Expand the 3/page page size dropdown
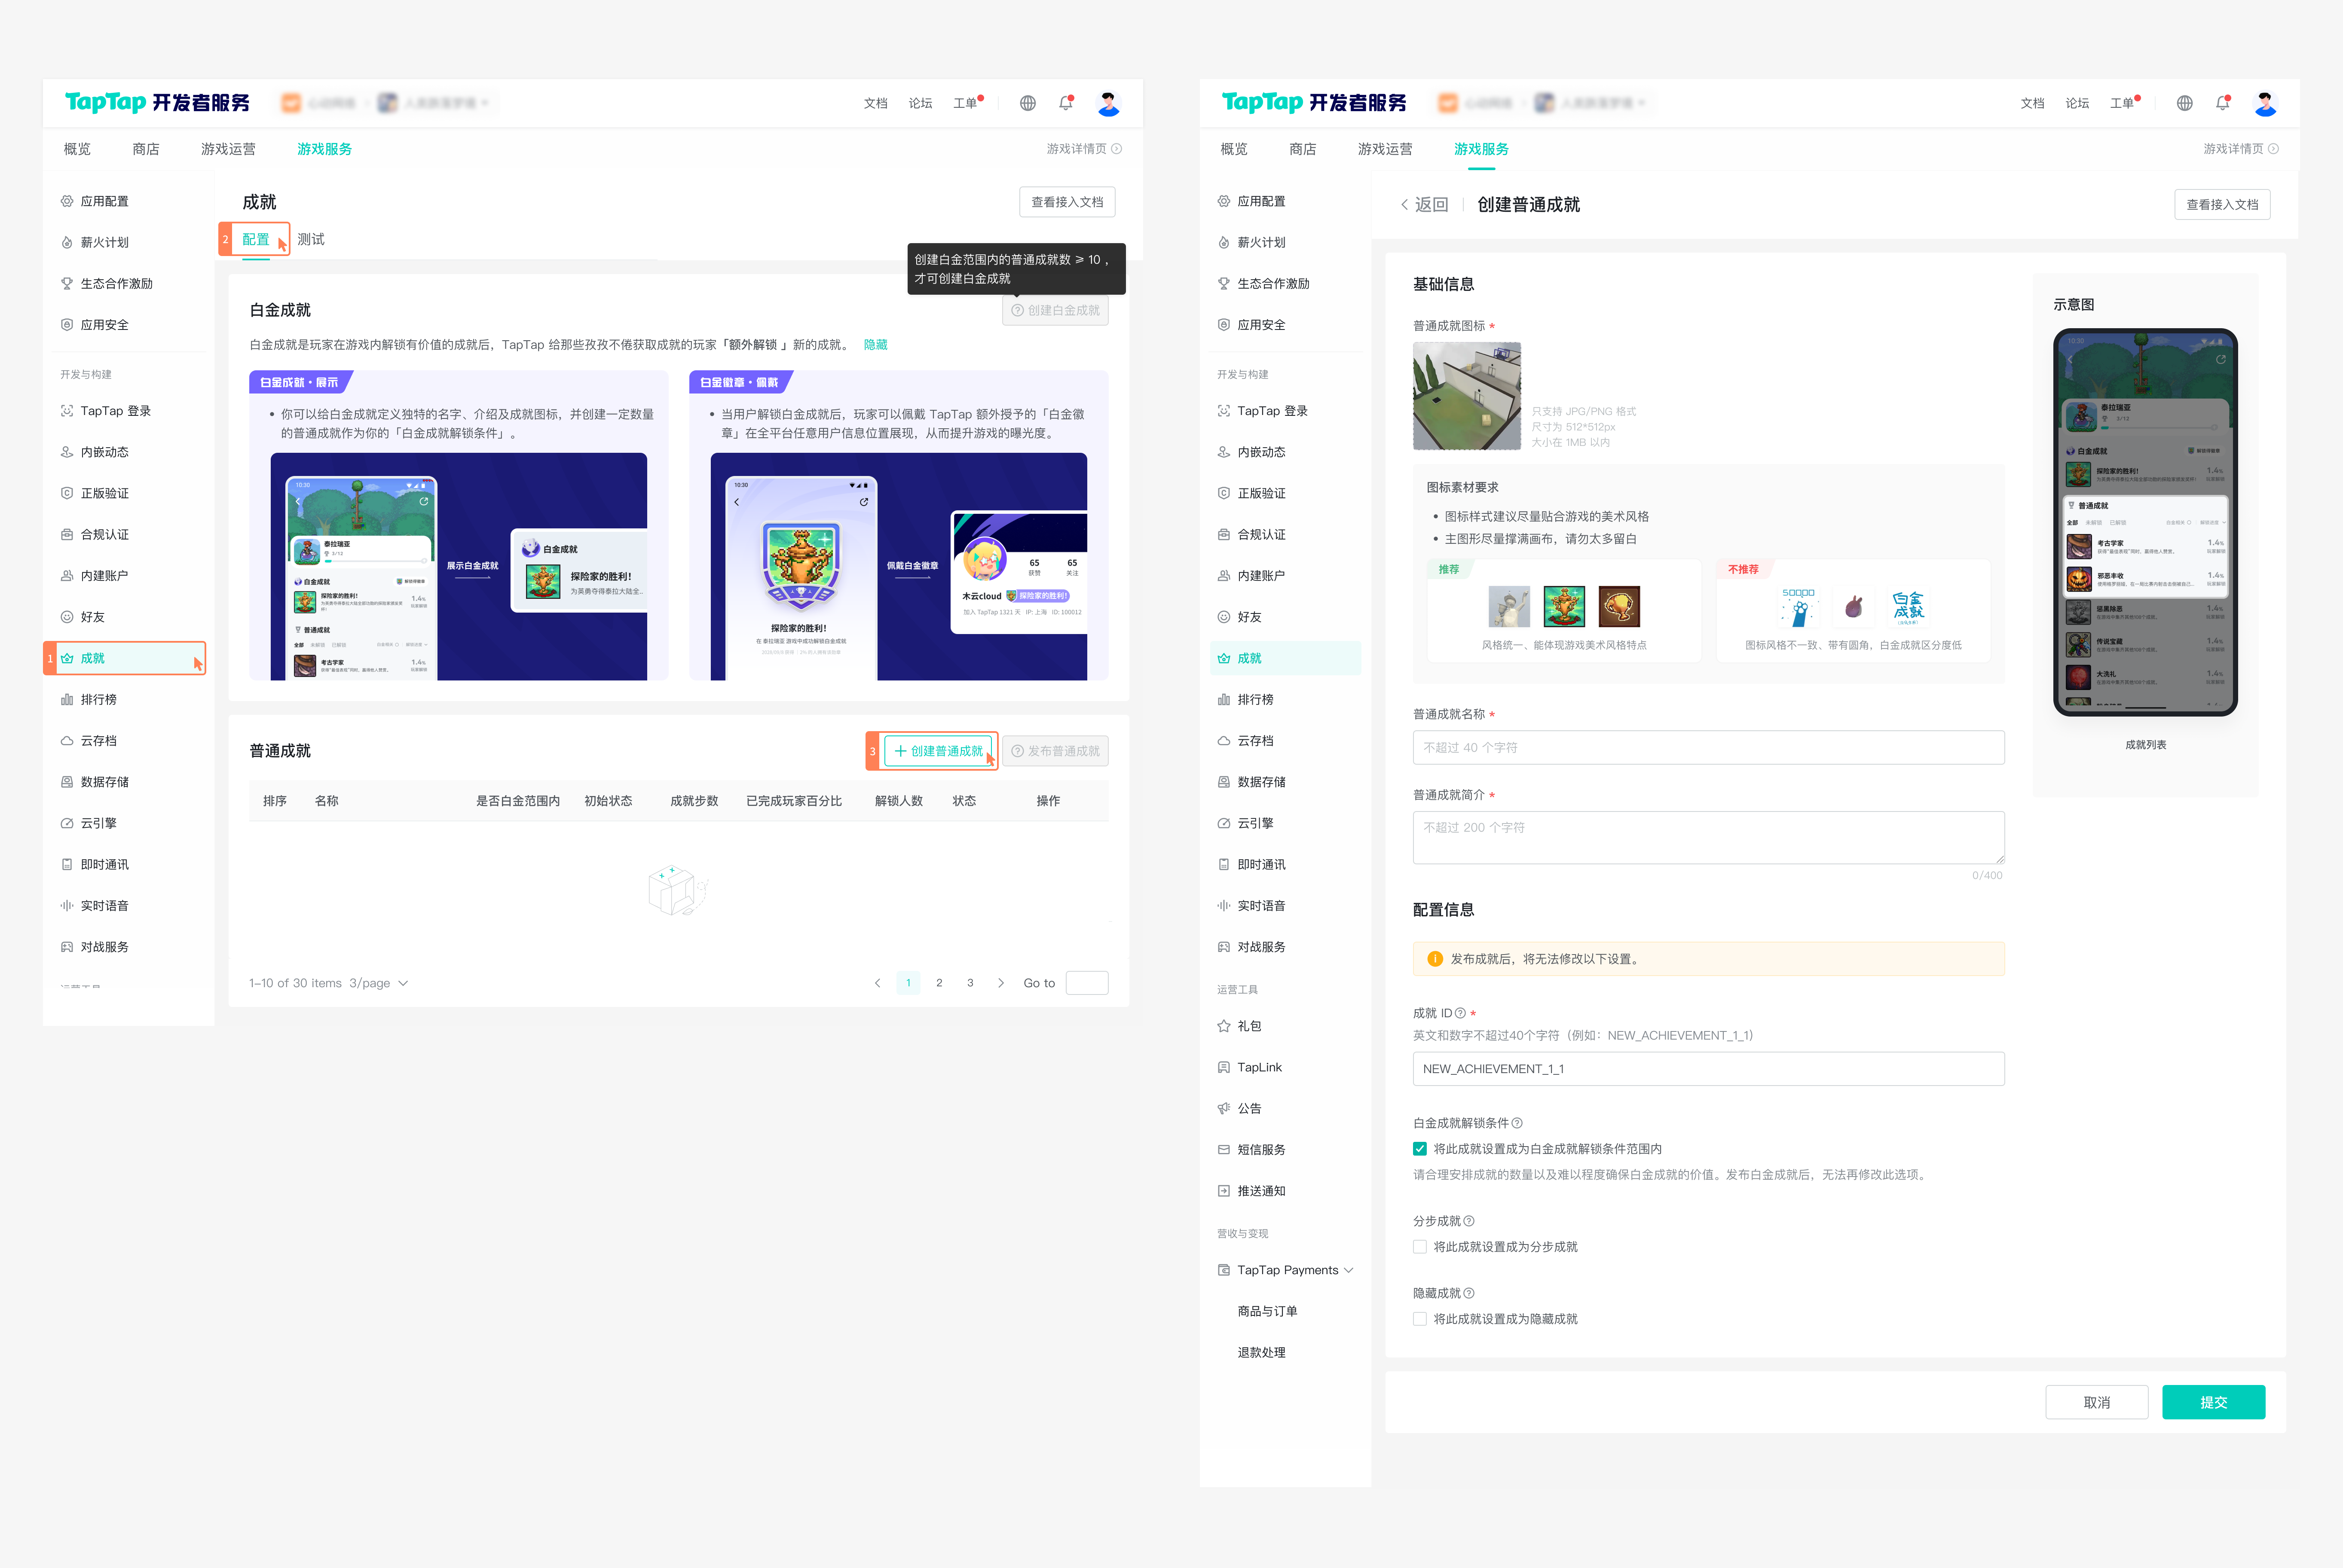Viewport: 2343px width, 1568px height. pyautogui.click(x=379, y=983)
